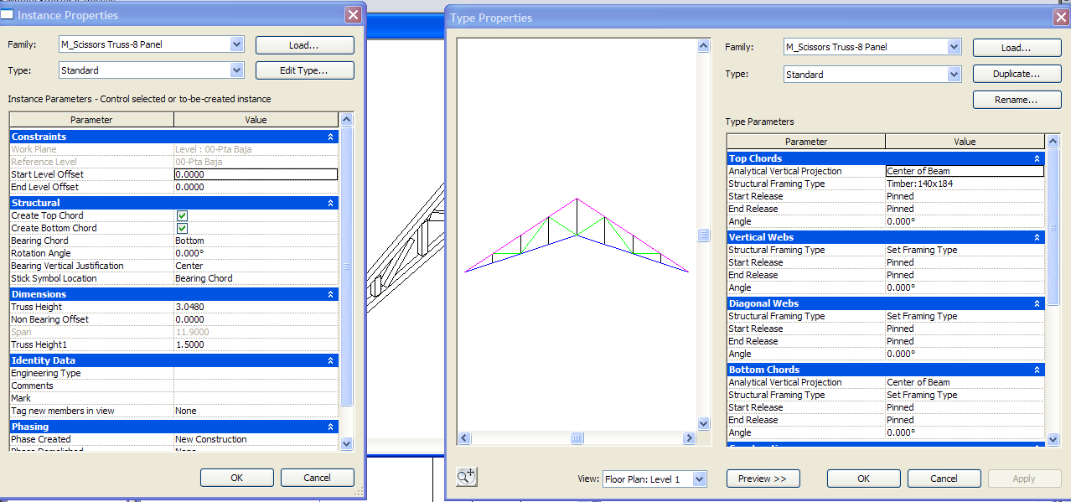This screenshot has width=1071, height=502.
Task: Click Cancel in Instance Properties dialog
Action: 318,478
